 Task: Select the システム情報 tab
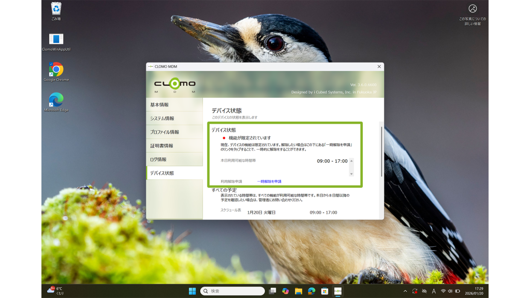(x=174, y=118)
